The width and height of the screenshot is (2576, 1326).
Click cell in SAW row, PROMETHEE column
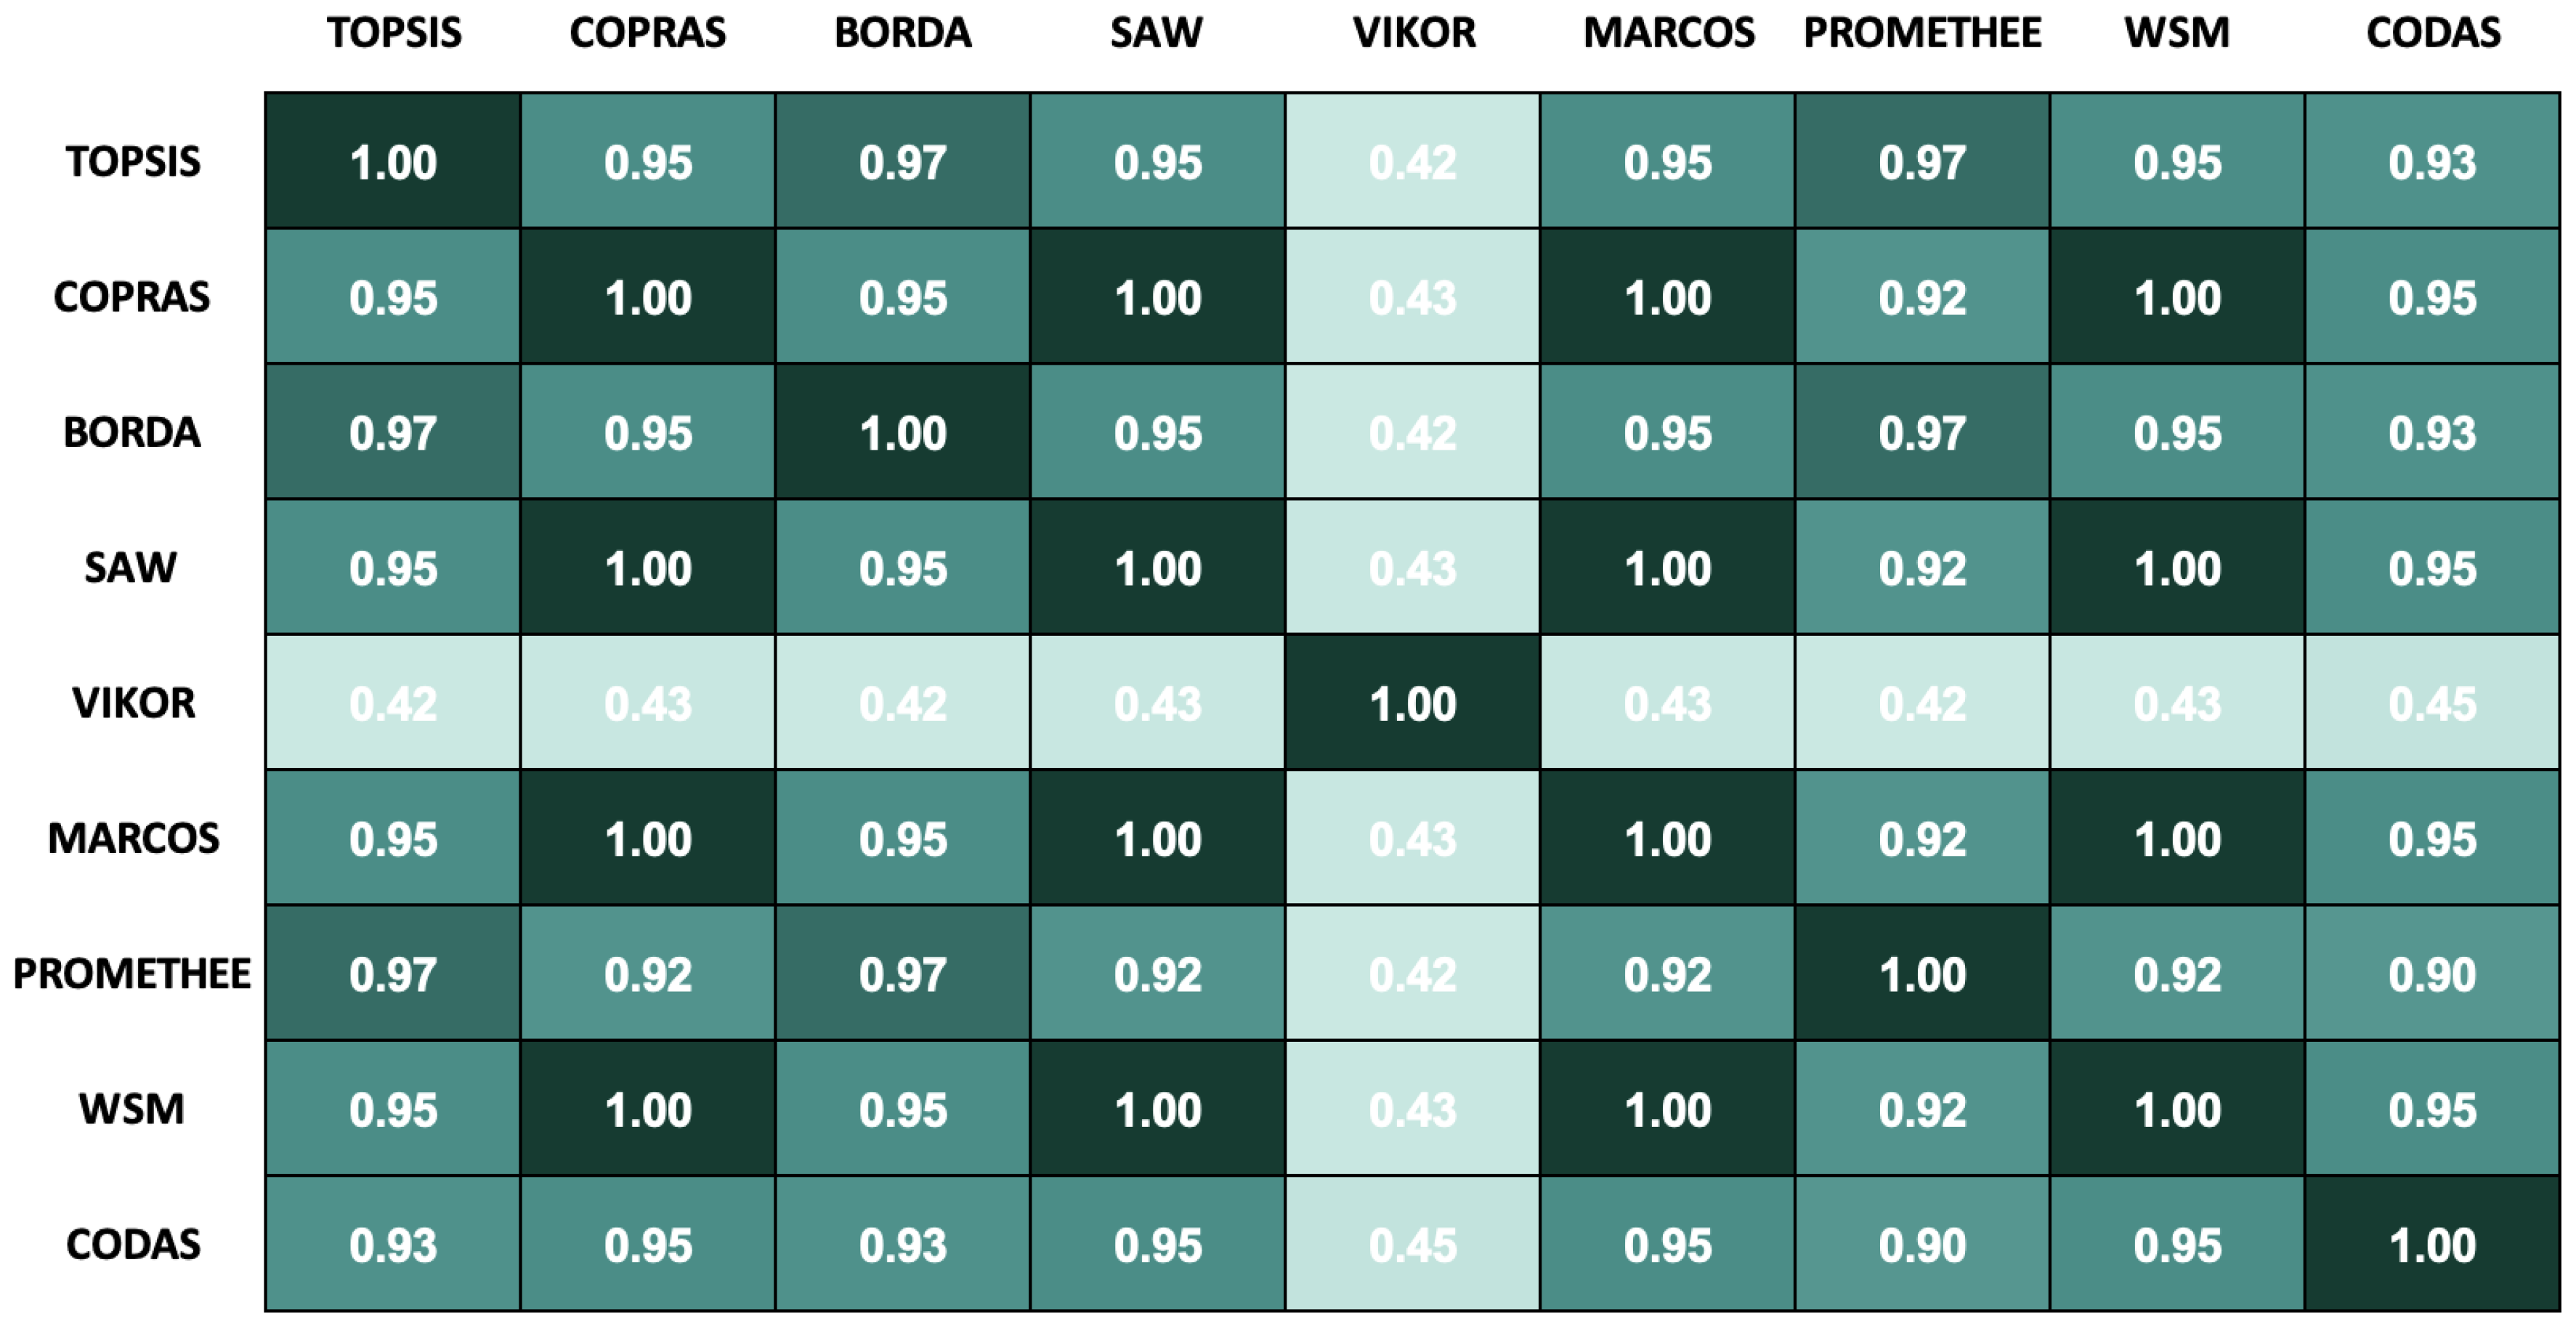click(x=1922, y=568)
